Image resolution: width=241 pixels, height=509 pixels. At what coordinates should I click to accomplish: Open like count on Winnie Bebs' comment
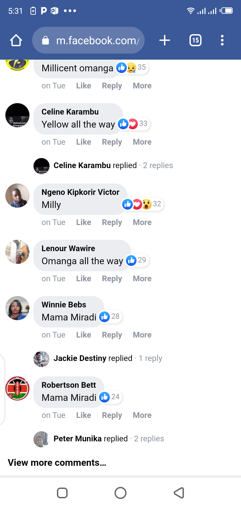[110, 316]
